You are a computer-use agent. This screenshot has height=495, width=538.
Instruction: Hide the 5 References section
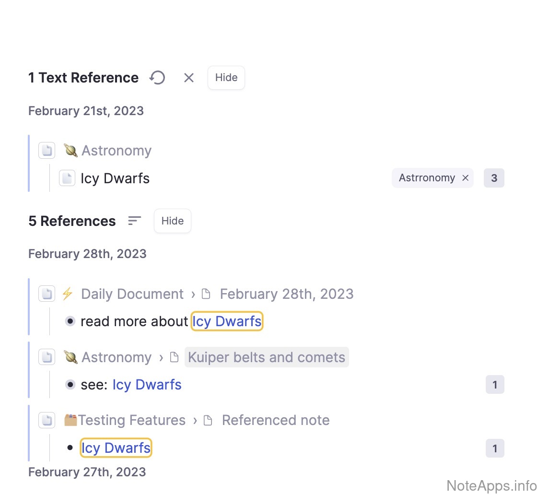172,221
